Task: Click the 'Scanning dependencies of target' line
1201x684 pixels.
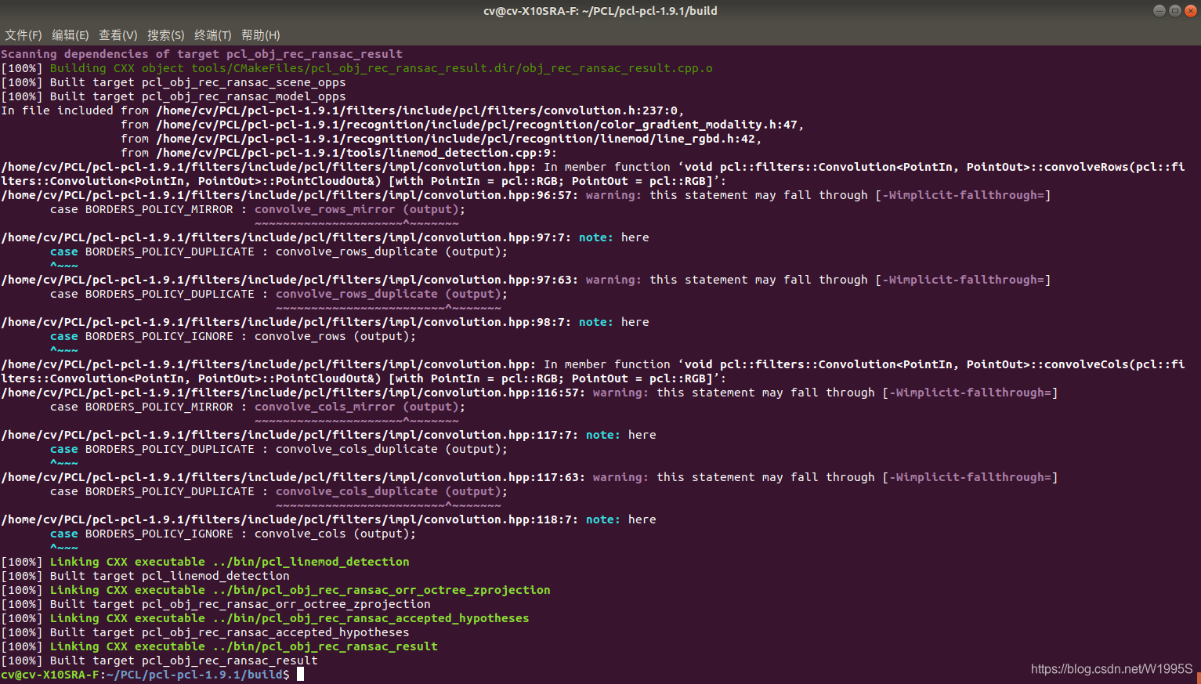Action: click(x=202, y=54)
